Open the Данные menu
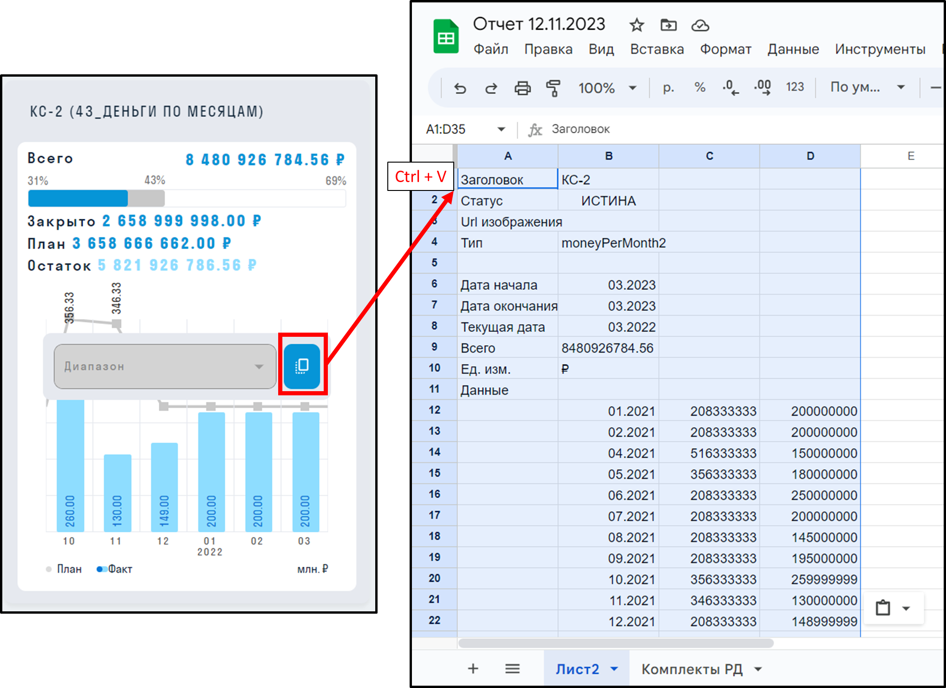The width and height of the screenshot is (946, 688). pyautogui.click(x=793, y=49)
